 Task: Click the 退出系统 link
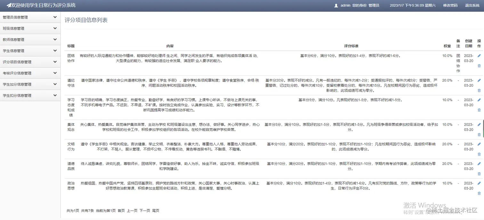472,5
